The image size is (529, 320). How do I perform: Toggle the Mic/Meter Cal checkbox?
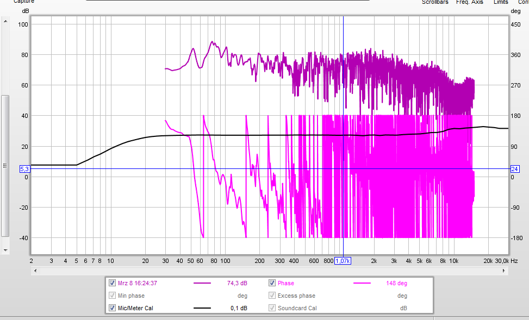(113, 308)
